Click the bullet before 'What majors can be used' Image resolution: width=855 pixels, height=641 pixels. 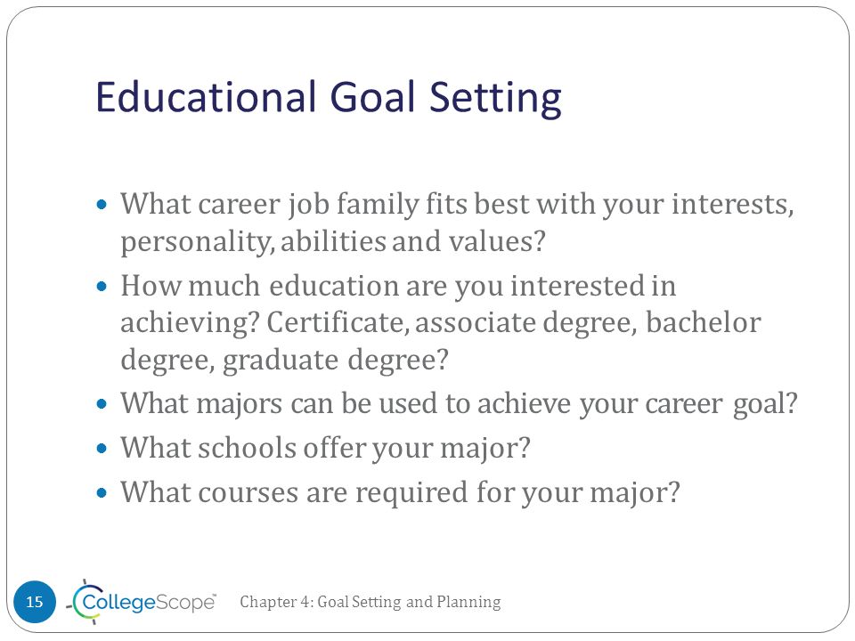(x=102, y=404)
